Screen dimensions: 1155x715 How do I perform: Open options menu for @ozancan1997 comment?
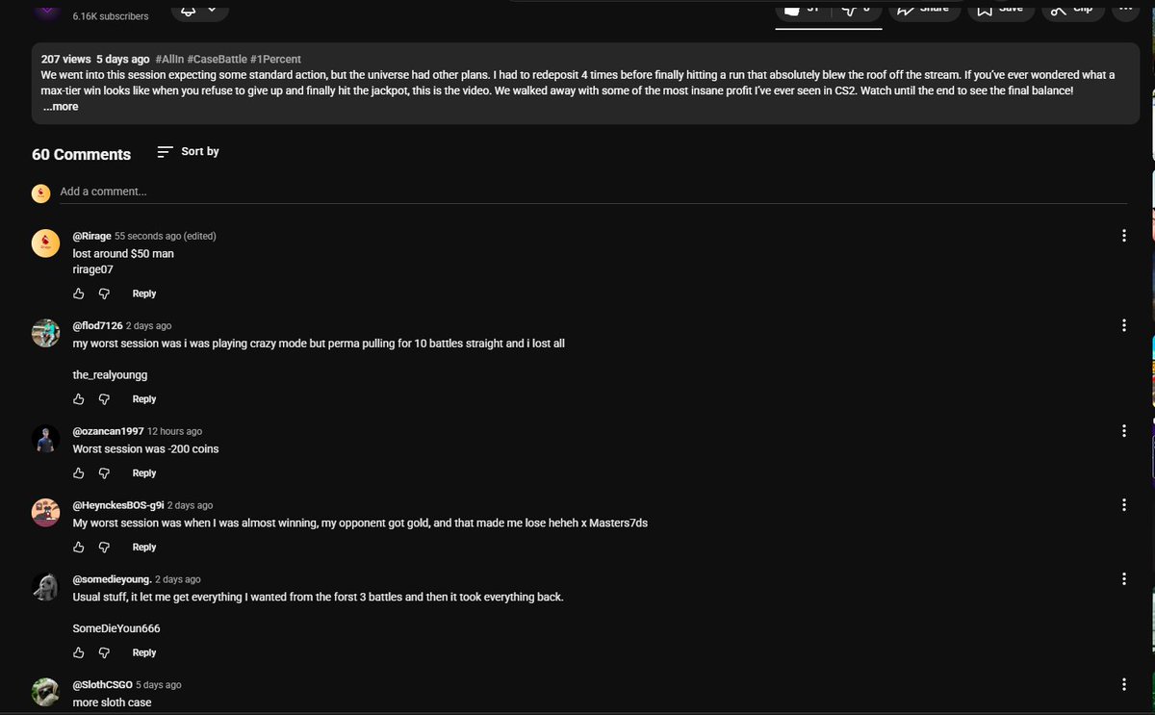point(1123,431)
